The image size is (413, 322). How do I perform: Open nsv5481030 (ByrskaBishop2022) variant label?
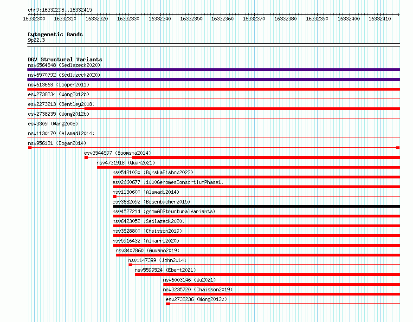point(153,172)
